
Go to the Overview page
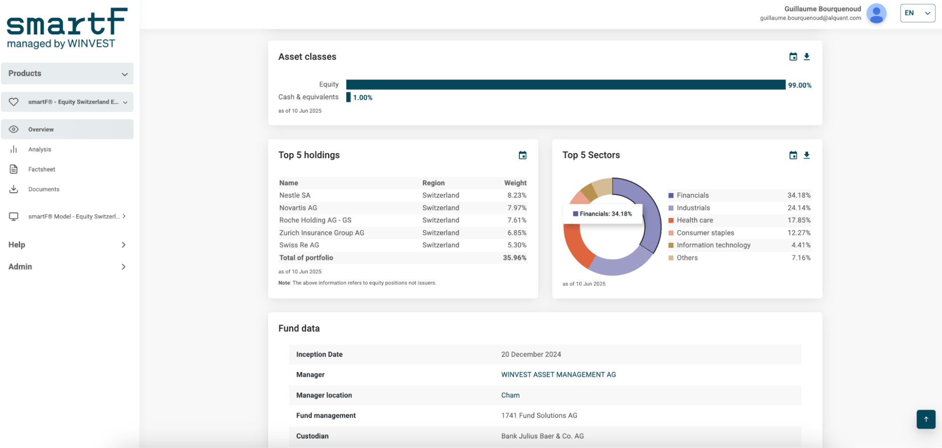click(67, 129)
